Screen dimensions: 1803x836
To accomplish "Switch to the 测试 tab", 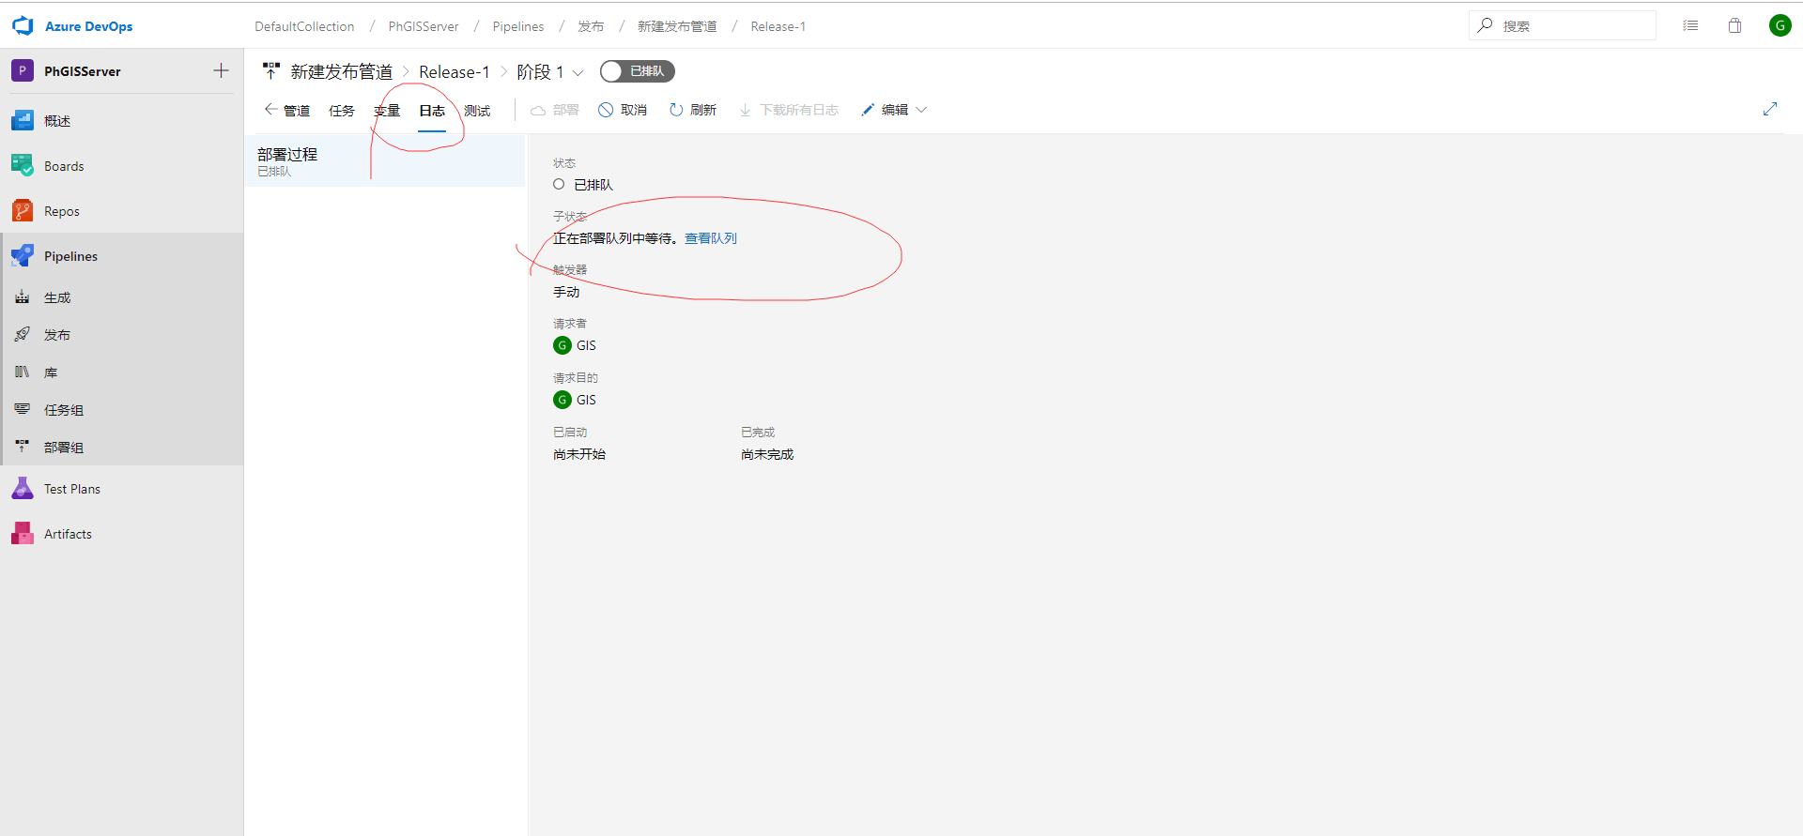I will coord(477,111).
